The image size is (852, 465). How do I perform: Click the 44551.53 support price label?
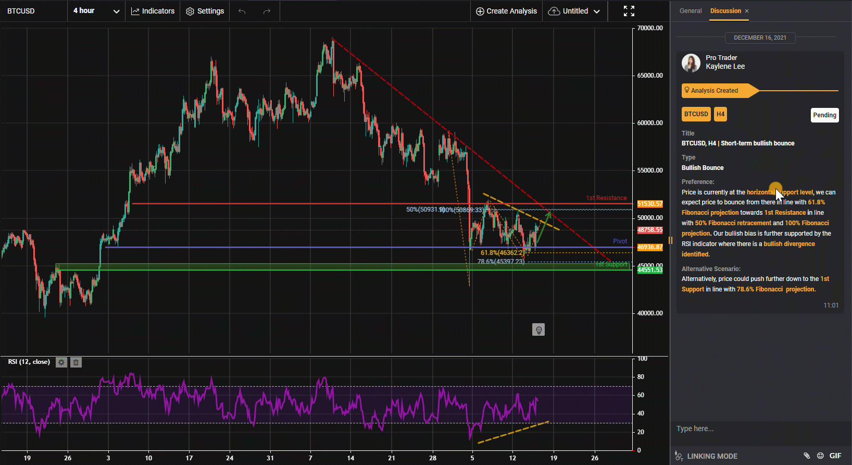[x=650, y=270]
